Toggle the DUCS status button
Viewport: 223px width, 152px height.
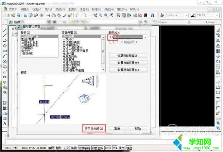108,148
